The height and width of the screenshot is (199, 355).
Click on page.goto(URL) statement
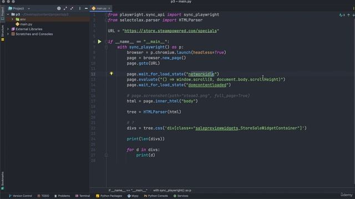pyautogui.click(x=143, y=63)
